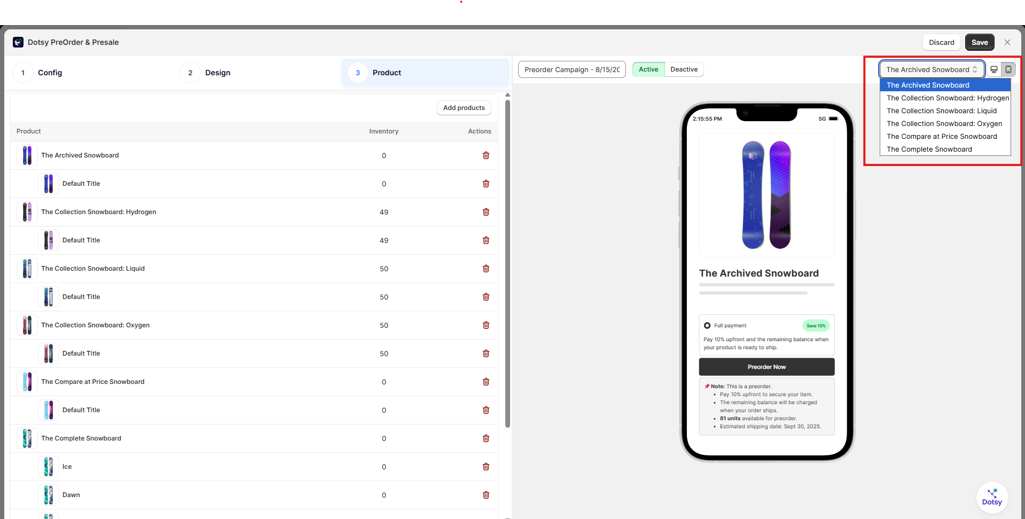Remove The Compare at Price Snowboard

pyautogui.click(x=486, y=382)
